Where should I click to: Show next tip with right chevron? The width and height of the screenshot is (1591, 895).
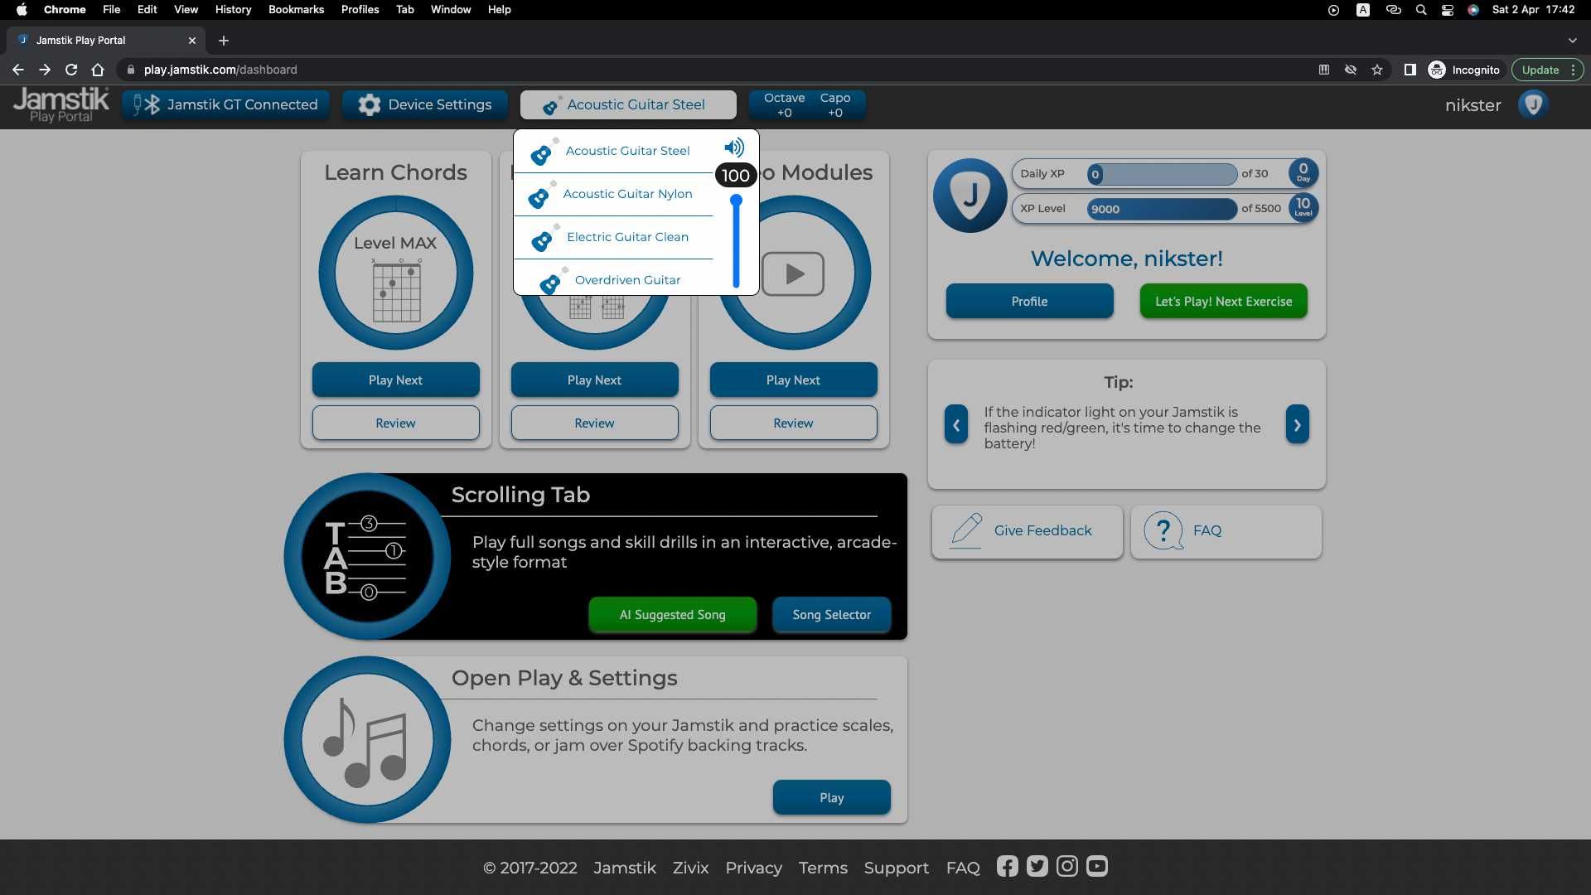[1298, 424]
